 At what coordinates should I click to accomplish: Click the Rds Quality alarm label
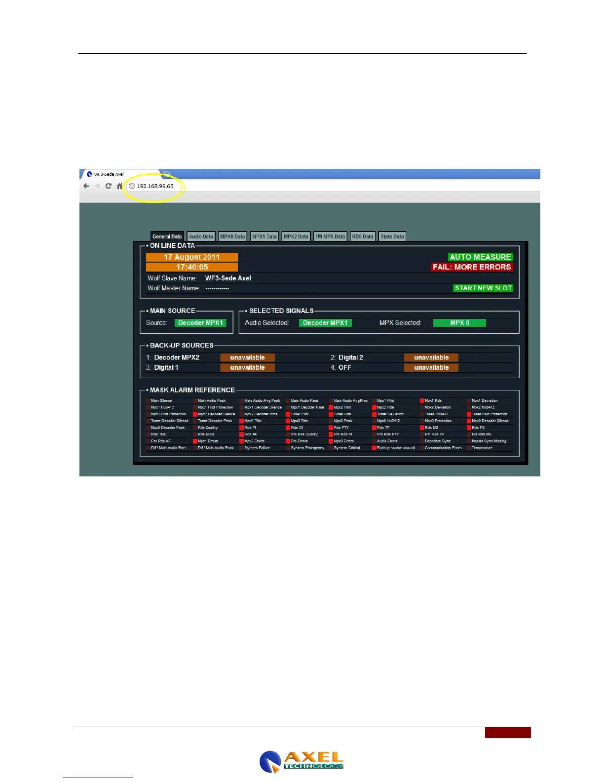208,428
